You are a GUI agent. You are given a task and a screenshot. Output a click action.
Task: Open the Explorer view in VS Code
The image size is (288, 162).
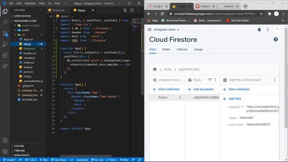(x=5, y=11)
